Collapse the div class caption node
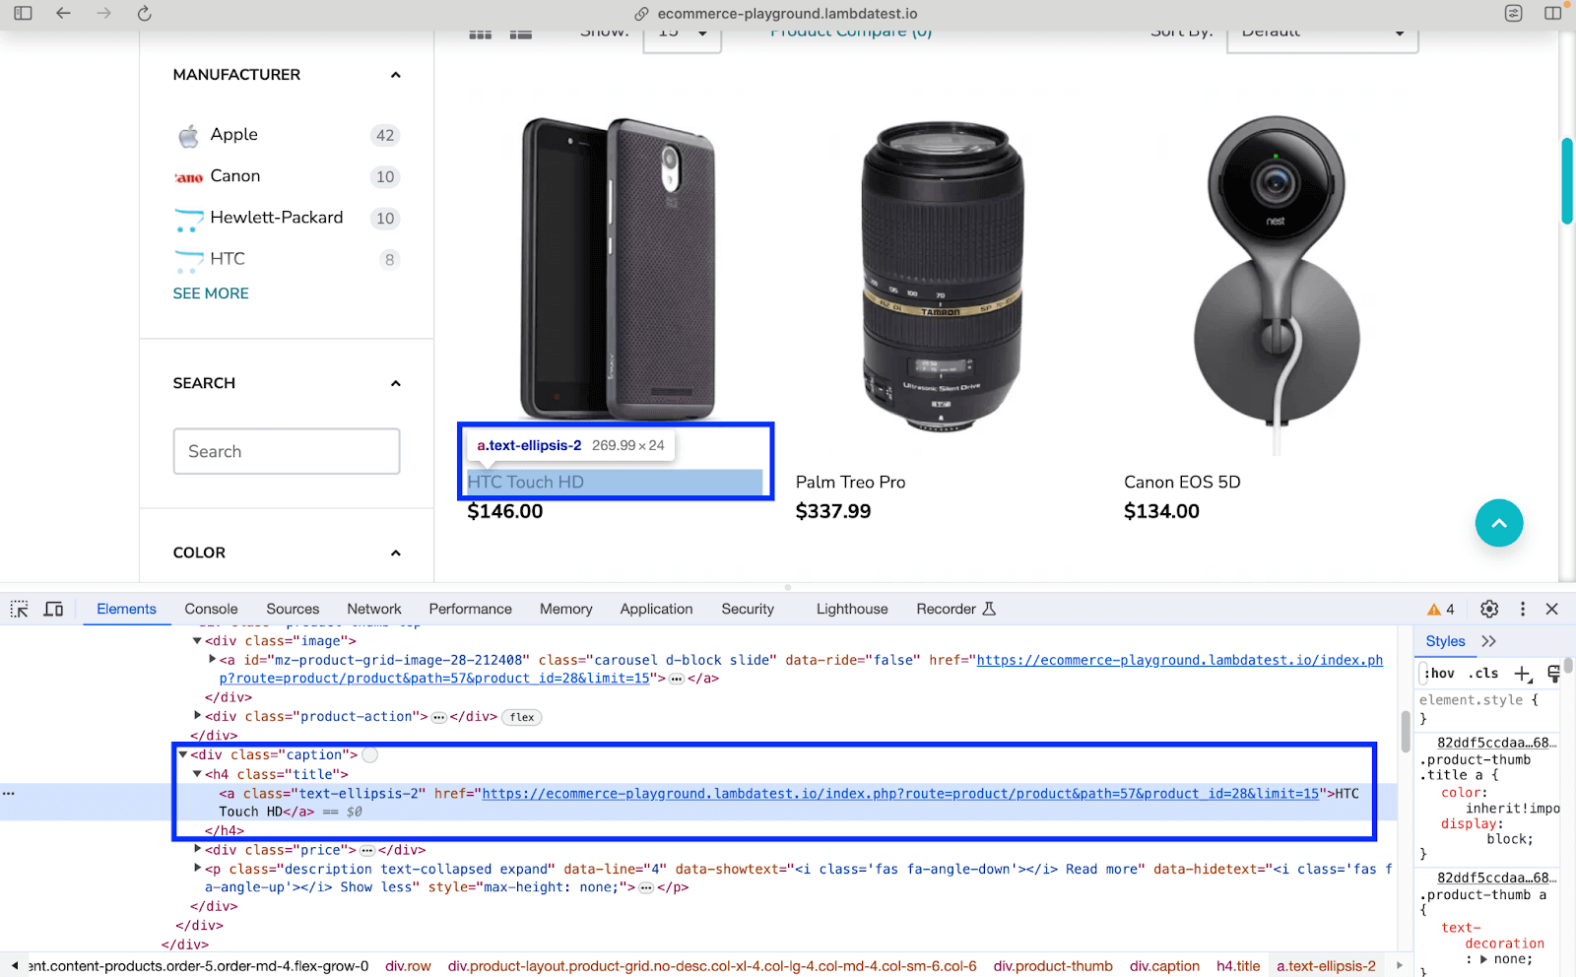Screen dimensions: 1576x977 coord(183,754)
